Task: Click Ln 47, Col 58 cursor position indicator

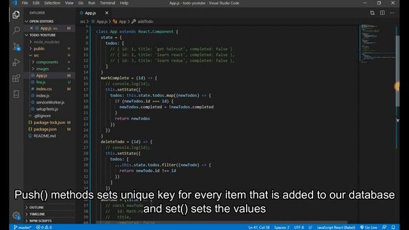Action: 259,227
